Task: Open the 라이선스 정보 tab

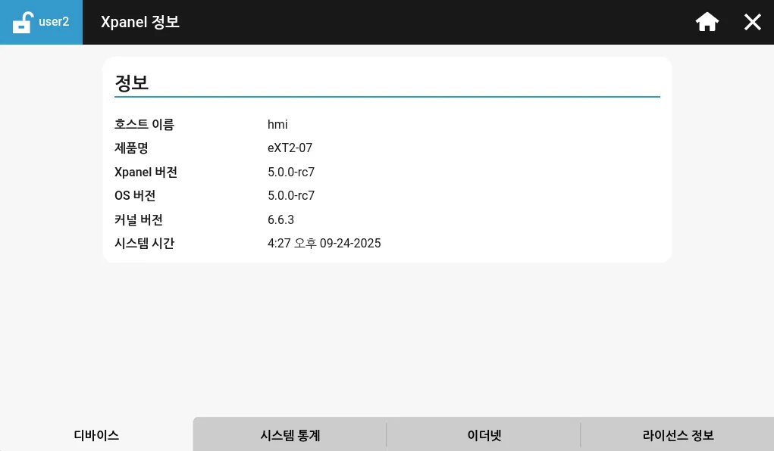Action: click(x=678, y=435)
